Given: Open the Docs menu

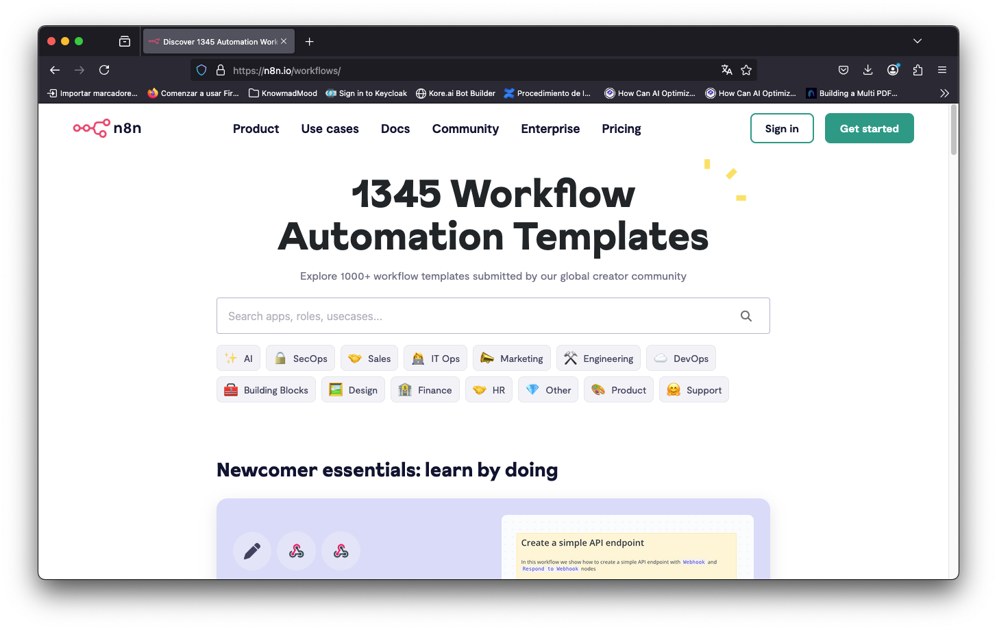Looking at the screenshot, I should [x=395, y=129].
